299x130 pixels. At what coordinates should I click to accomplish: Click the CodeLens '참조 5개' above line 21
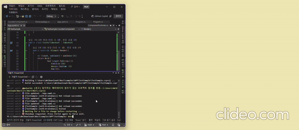coord(37,48)
